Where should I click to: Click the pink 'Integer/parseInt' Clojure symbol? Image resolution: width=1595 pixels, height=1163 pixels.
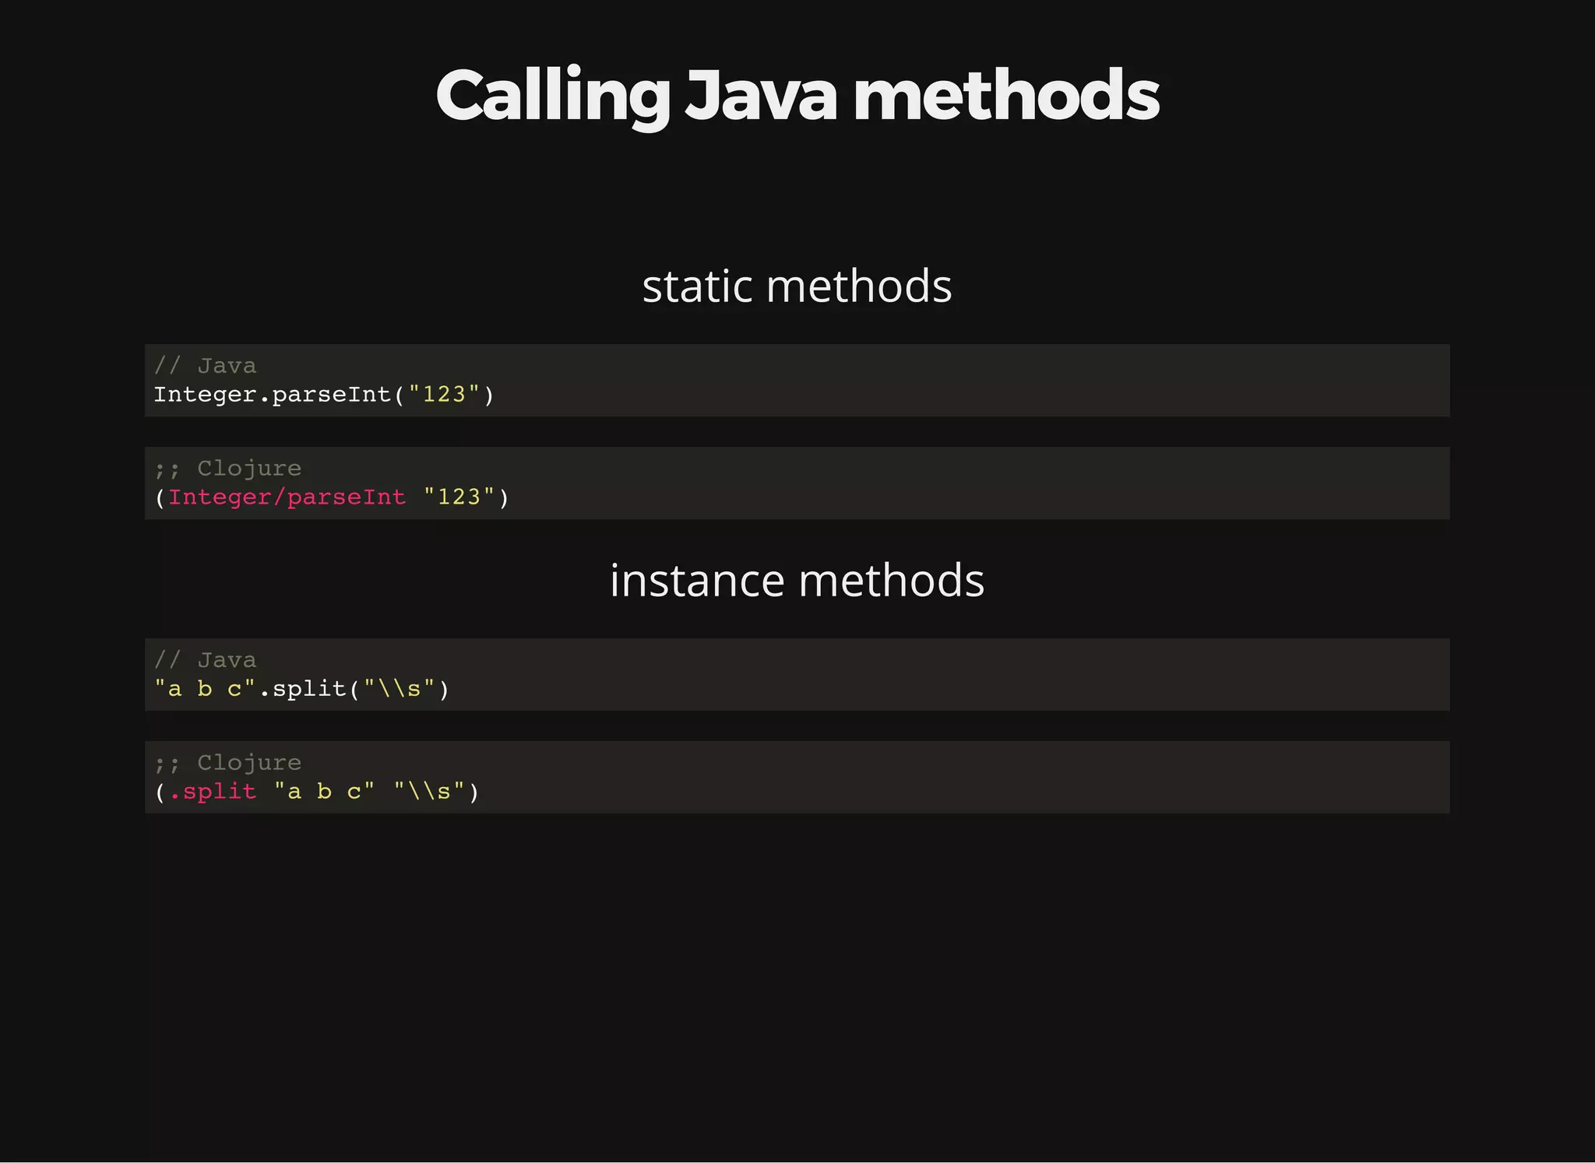[287, 497]
